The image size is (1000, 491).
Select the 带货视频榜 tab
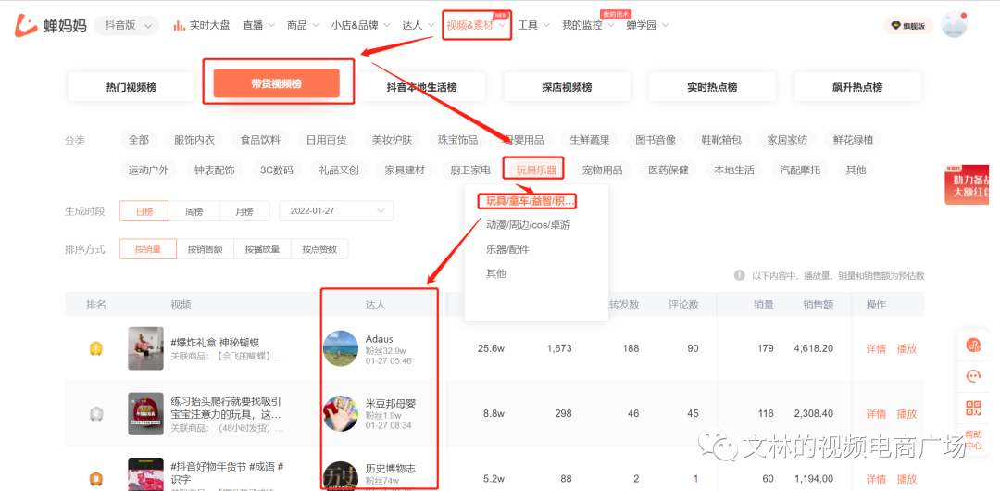point(276,83)
